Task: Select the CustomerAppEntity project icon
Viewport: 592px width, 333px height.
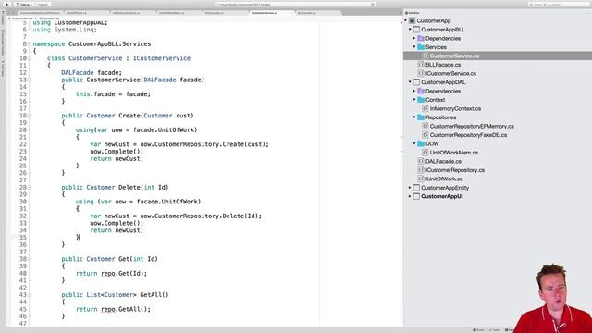Action: 416,188
